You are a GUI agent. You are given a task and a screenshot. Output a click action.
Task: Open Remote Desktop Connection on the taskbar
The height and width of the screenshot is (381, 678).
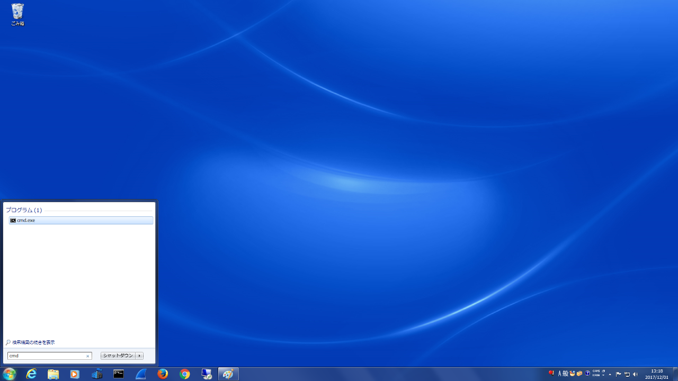point(207,374)
